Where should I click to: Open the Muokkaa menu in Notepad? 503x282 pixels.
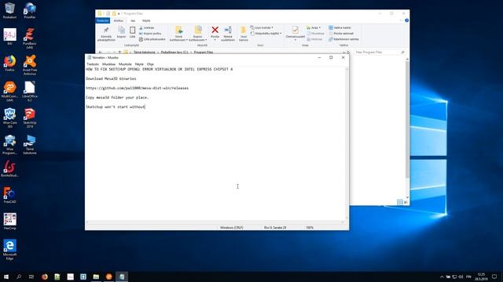click(108, 64)
